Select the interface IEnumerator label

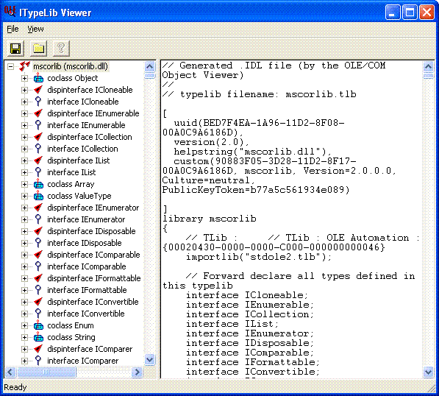click(x=86, y=219)
